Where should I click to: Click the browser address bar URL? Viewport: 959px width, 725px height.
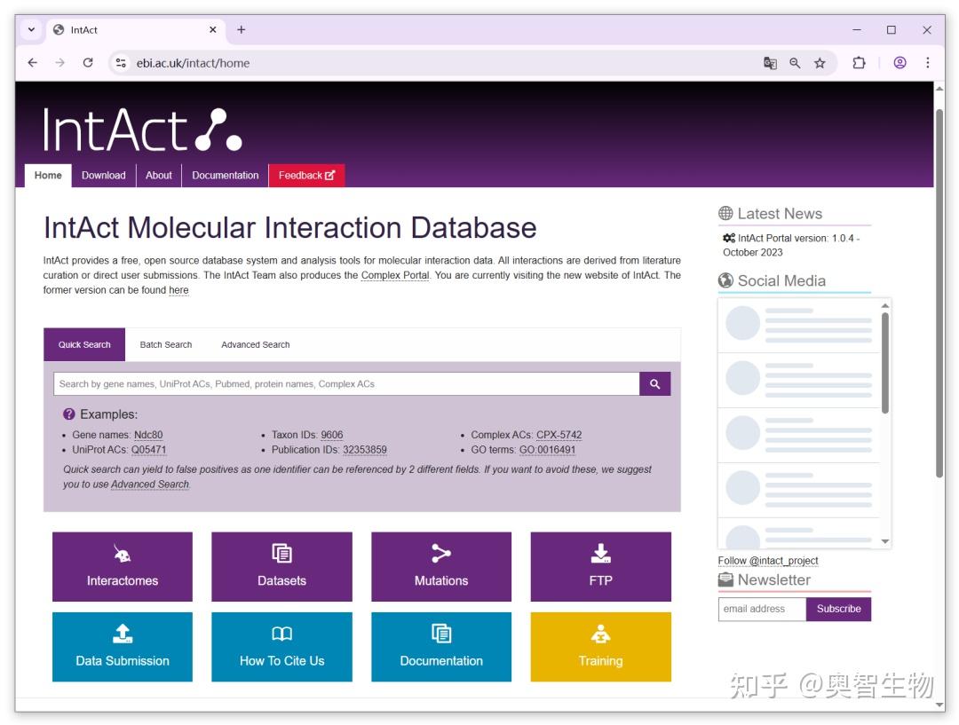coord(193,63)
